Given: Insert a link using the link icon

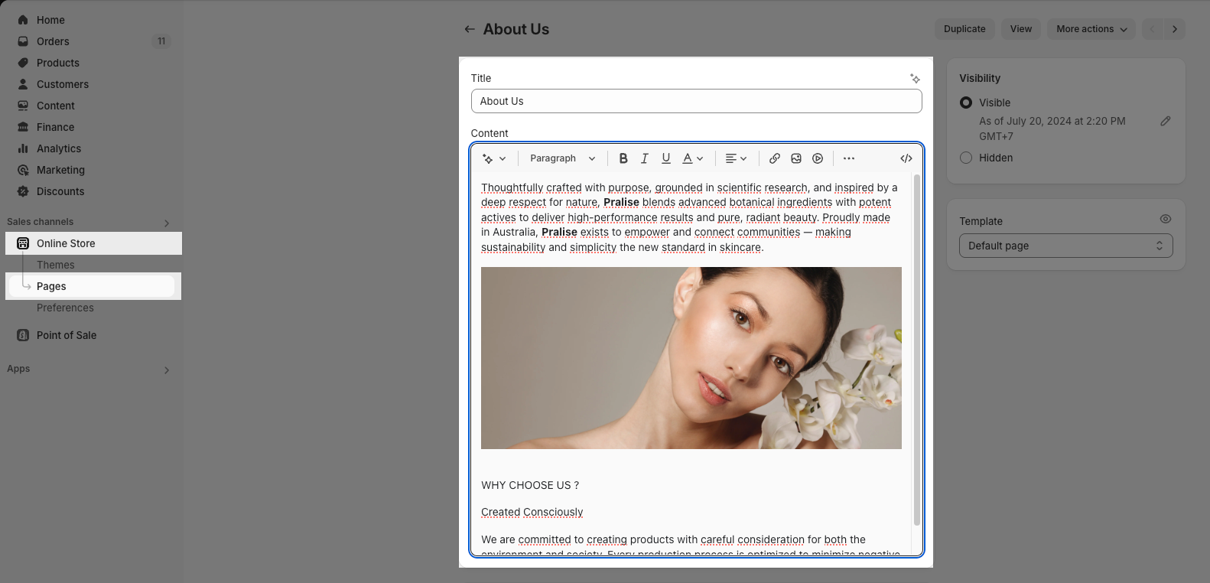Looking at the screenshot, I should pos(775,158).
